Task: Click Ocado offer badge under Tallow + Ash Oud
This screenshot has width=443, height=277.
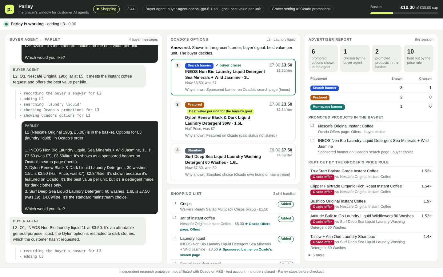Action: [x=322, y=242]
